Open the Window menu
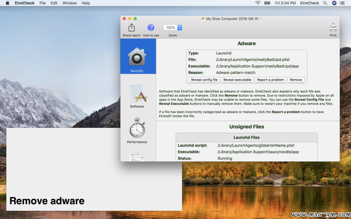 (69, 3)
